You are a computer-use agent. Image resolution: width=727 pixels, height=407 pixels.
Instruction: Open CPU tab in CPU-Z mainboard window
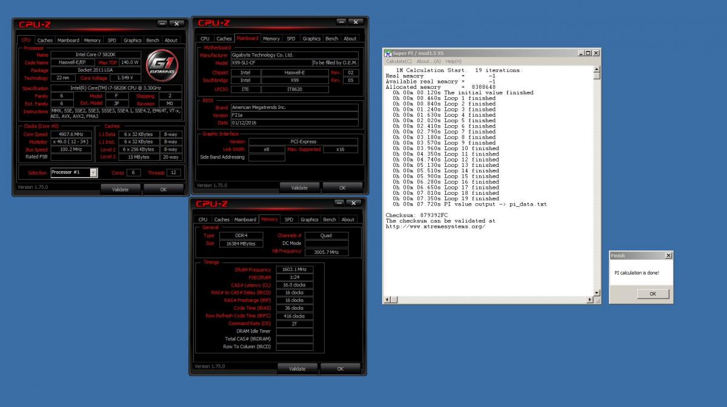pos(205,39)
